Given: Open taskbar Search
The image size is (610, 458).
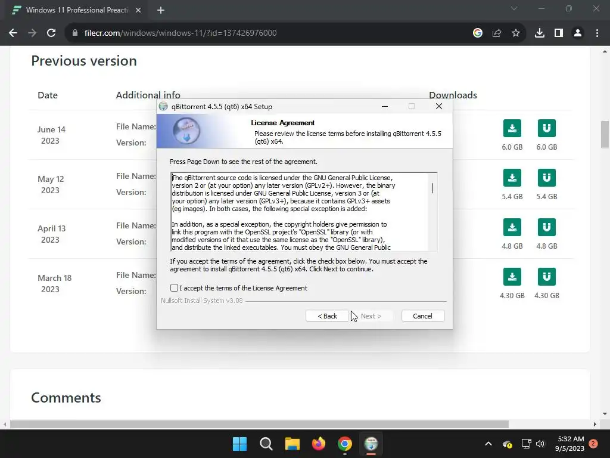Looking at the screenshot, I should click(x=266, y=444).
